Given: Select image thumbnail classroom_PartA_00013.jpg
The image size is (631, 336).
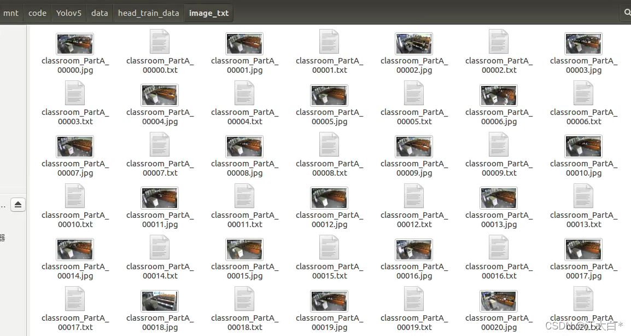Looking at the screenshot, I should [499, 198].
